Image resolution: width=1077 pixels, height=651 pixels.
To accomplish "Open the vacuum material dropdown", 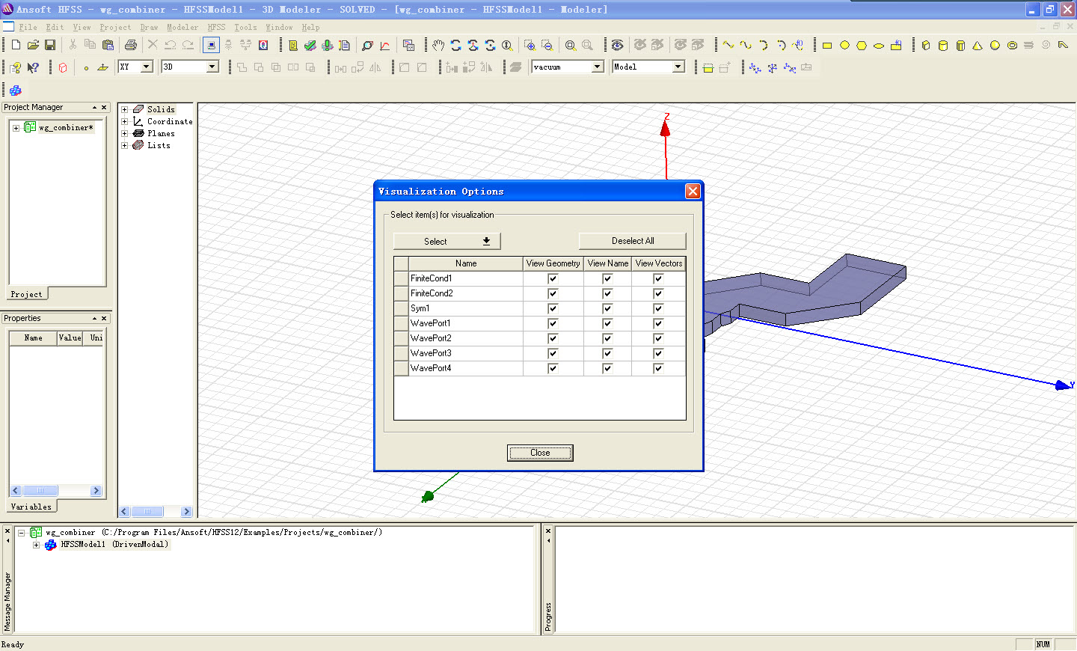I will 598,67.
